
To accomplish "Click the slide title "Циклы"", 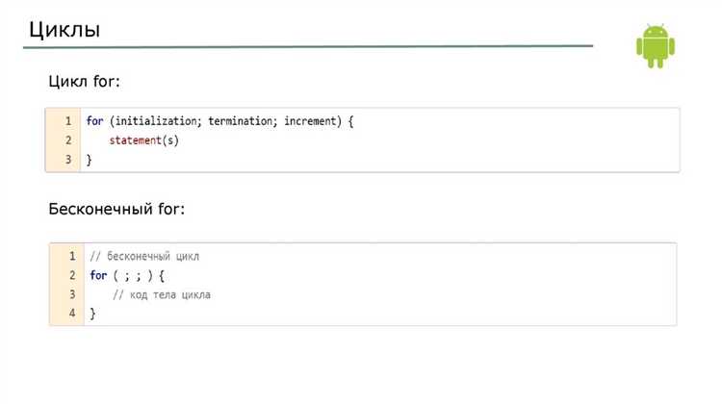I will pyautogui.click(x=64, y=28).
